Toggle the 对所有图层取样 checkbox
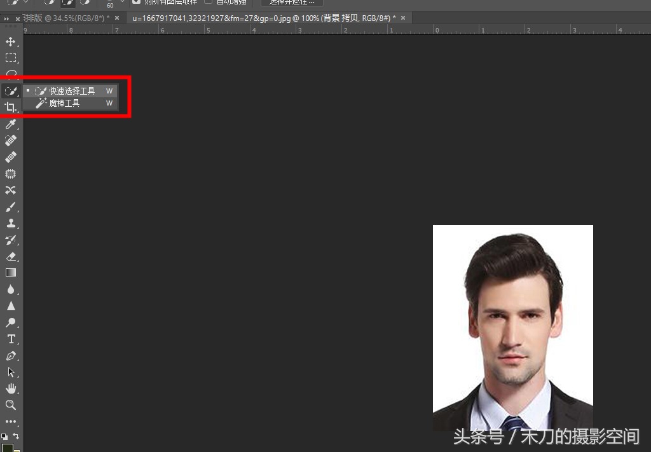This screenshot has height=452, width=651. [x=136, y=2]
